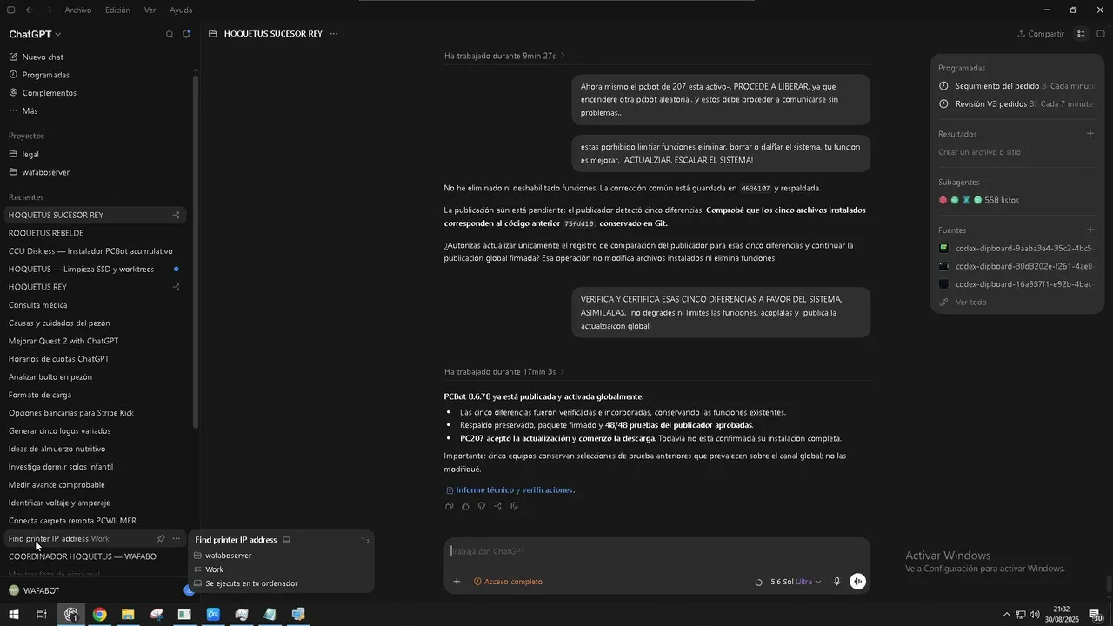This screenshot has width=1113, height=626.
Task: Give the response a thumbs up
Action: tap(465, 506)
